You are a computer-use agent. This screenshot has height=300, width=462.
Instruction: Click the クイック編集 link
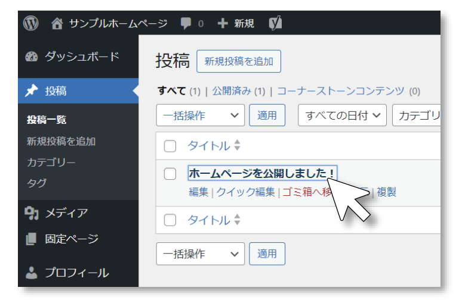[x=246, y=192]
